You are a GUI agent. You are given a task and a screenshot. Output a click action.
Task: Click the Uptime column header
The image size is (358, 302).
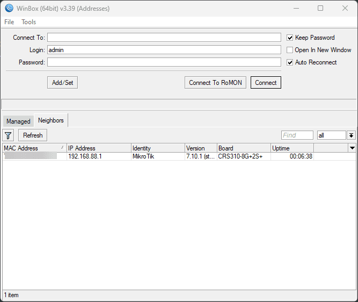tap(292, 148)
